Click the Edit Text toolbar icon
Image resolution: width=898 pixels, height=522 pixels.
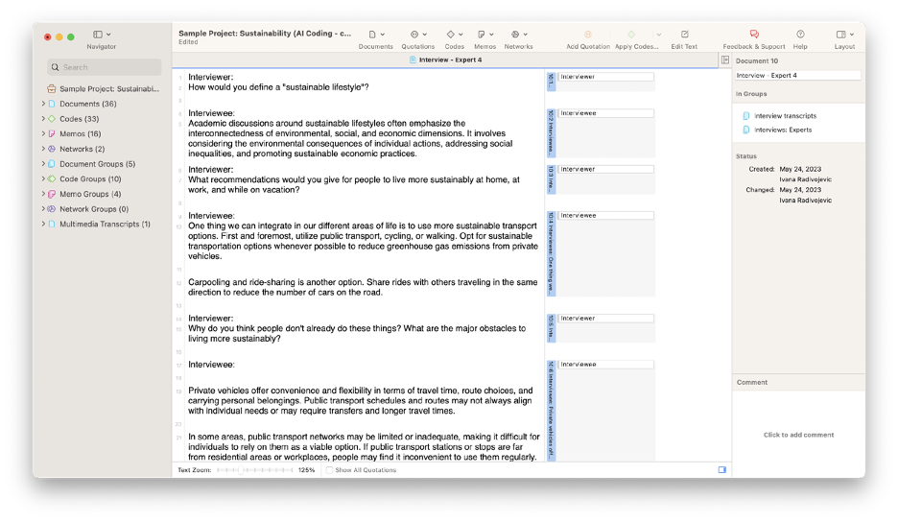(684, 35)
